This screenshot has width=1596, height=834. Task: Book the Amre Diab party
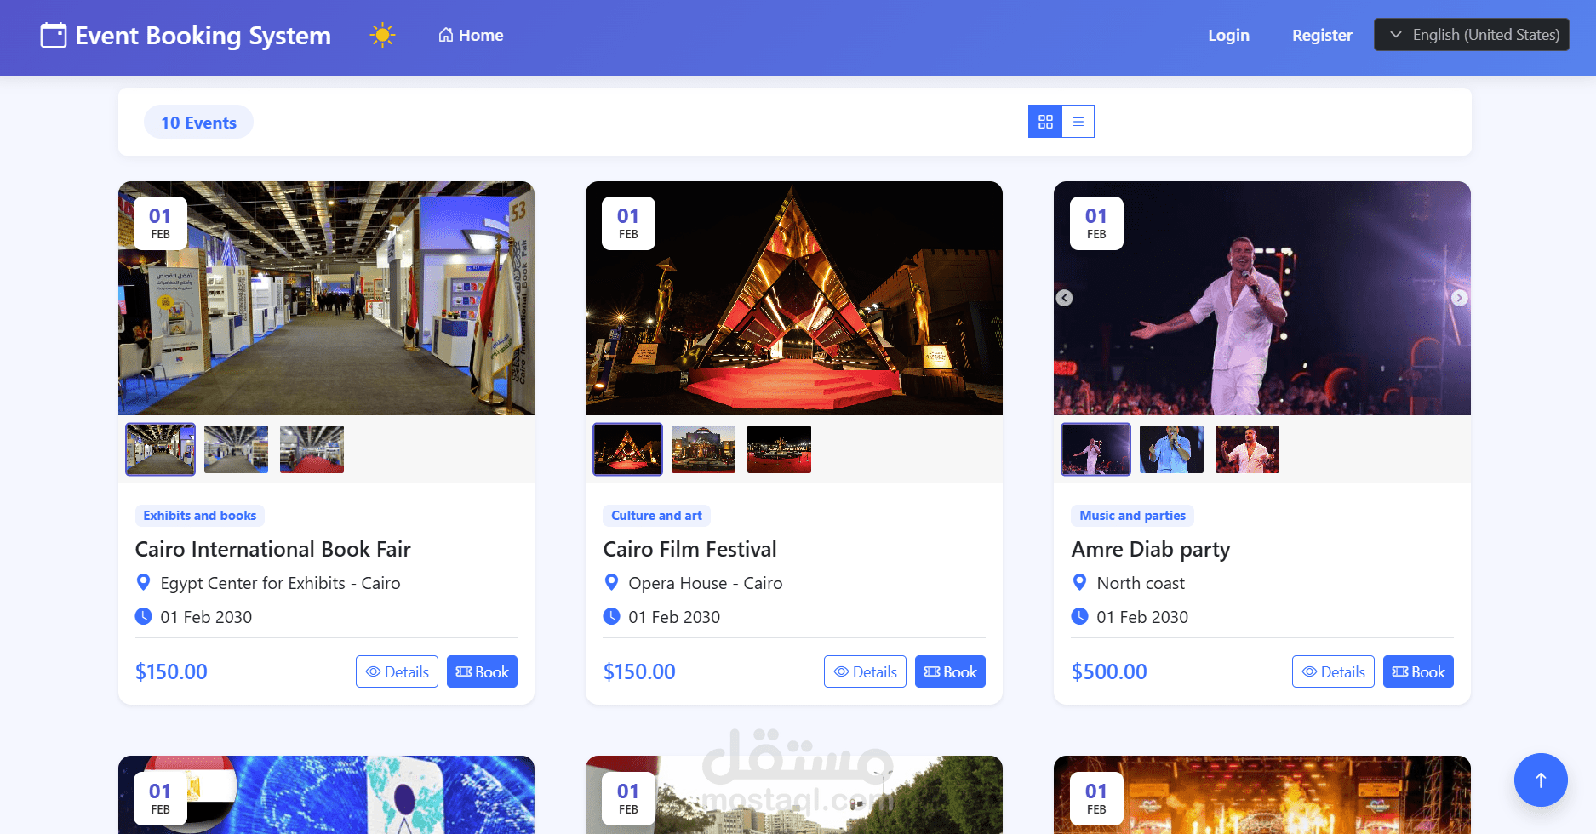click(x=1418, y=671)
